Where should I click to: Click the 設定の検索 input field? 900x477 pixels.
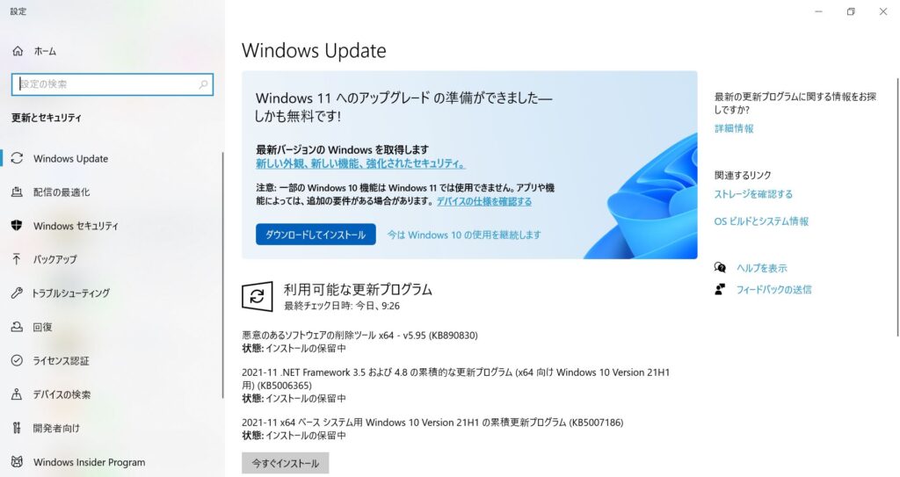[112, 84]
